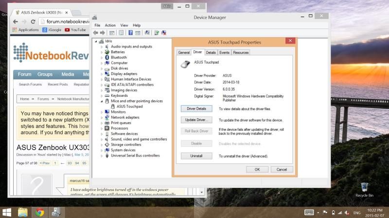
Task: Go back in Chrome browser
Action: tap(16, 21)
